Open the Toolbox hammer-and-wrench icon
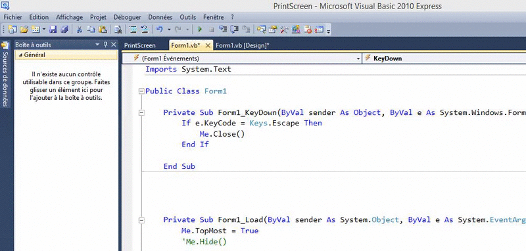This screenshot has width=526, height=251. tap(284, 30)
